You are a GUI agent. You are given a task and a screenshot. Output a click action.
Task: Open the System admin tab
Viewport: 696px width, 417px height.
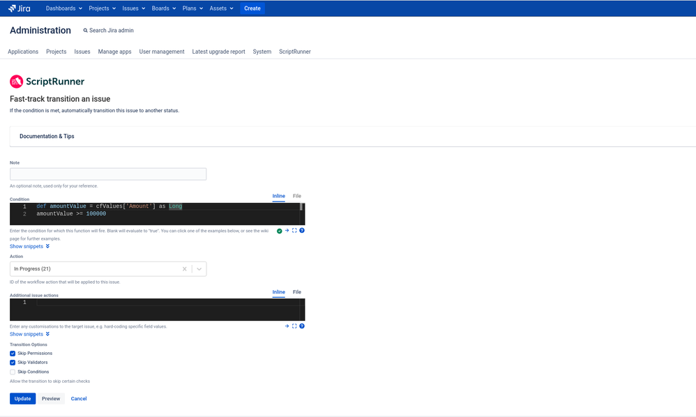(262, 52)
